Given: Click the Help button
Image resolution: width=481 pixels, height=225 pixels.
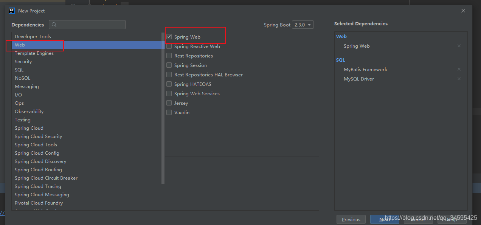Looking at the screenshot, I should pyautogui.click(x=452, y=219).
